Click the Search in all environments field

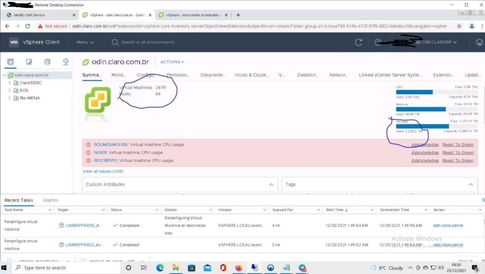[148, 42]
